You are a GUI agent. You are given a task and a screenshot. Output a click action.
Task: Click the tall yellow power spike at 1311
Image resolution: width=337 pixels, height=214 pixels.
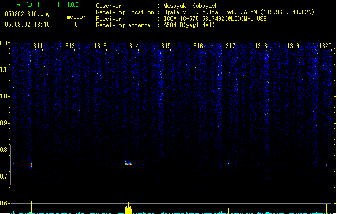(x=31, y=207)
